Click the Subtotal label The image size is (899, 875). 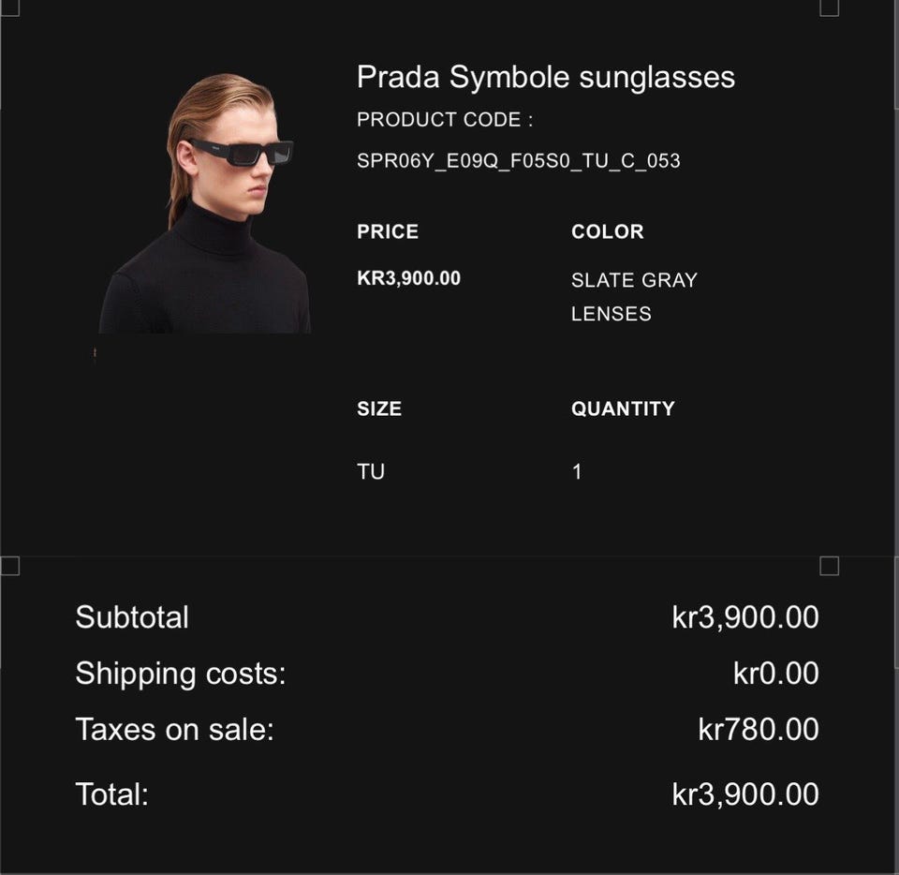132,617
